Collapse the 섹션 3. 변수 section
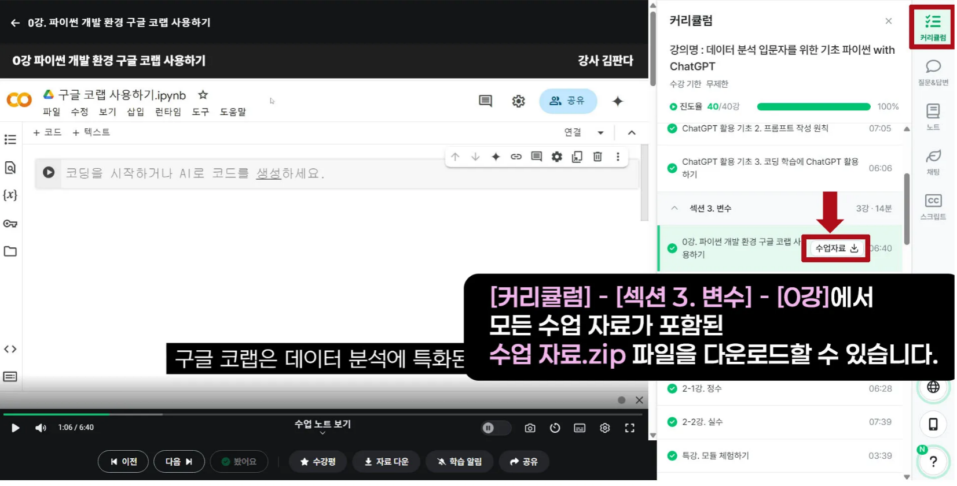Screen dimensions: 957x486 (674, 208)
